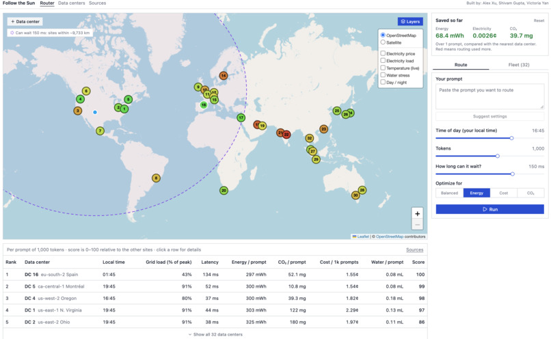Open the Sources tab in header
Image resolution: width=551 pixels, height=339 pixels.
click(97, 3)
